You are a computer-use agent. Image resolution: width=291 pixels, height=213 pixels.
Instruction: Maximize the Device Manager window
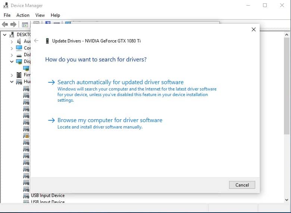[x=265, y=5]
